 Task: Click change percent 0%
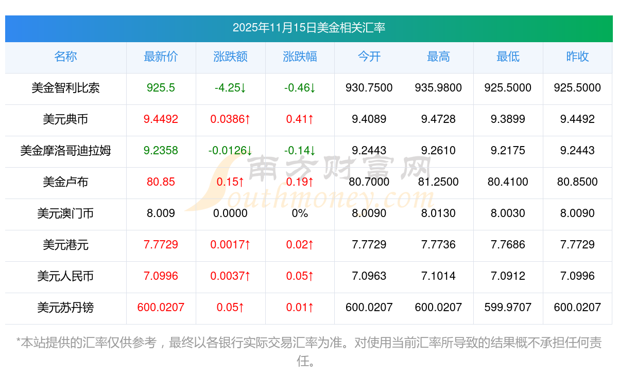tap(300, 213)
